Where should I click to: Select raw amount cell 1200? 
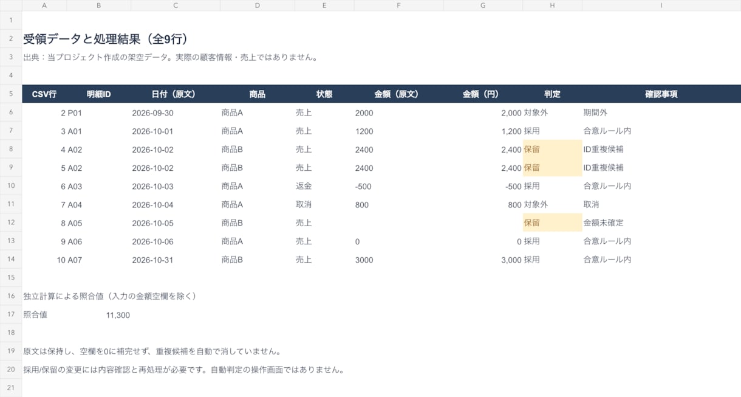click(x=398, y=131)
